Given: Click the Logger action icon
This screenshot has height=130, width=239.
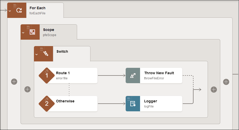Looking at the screenshot, I should tap(133, 104).
